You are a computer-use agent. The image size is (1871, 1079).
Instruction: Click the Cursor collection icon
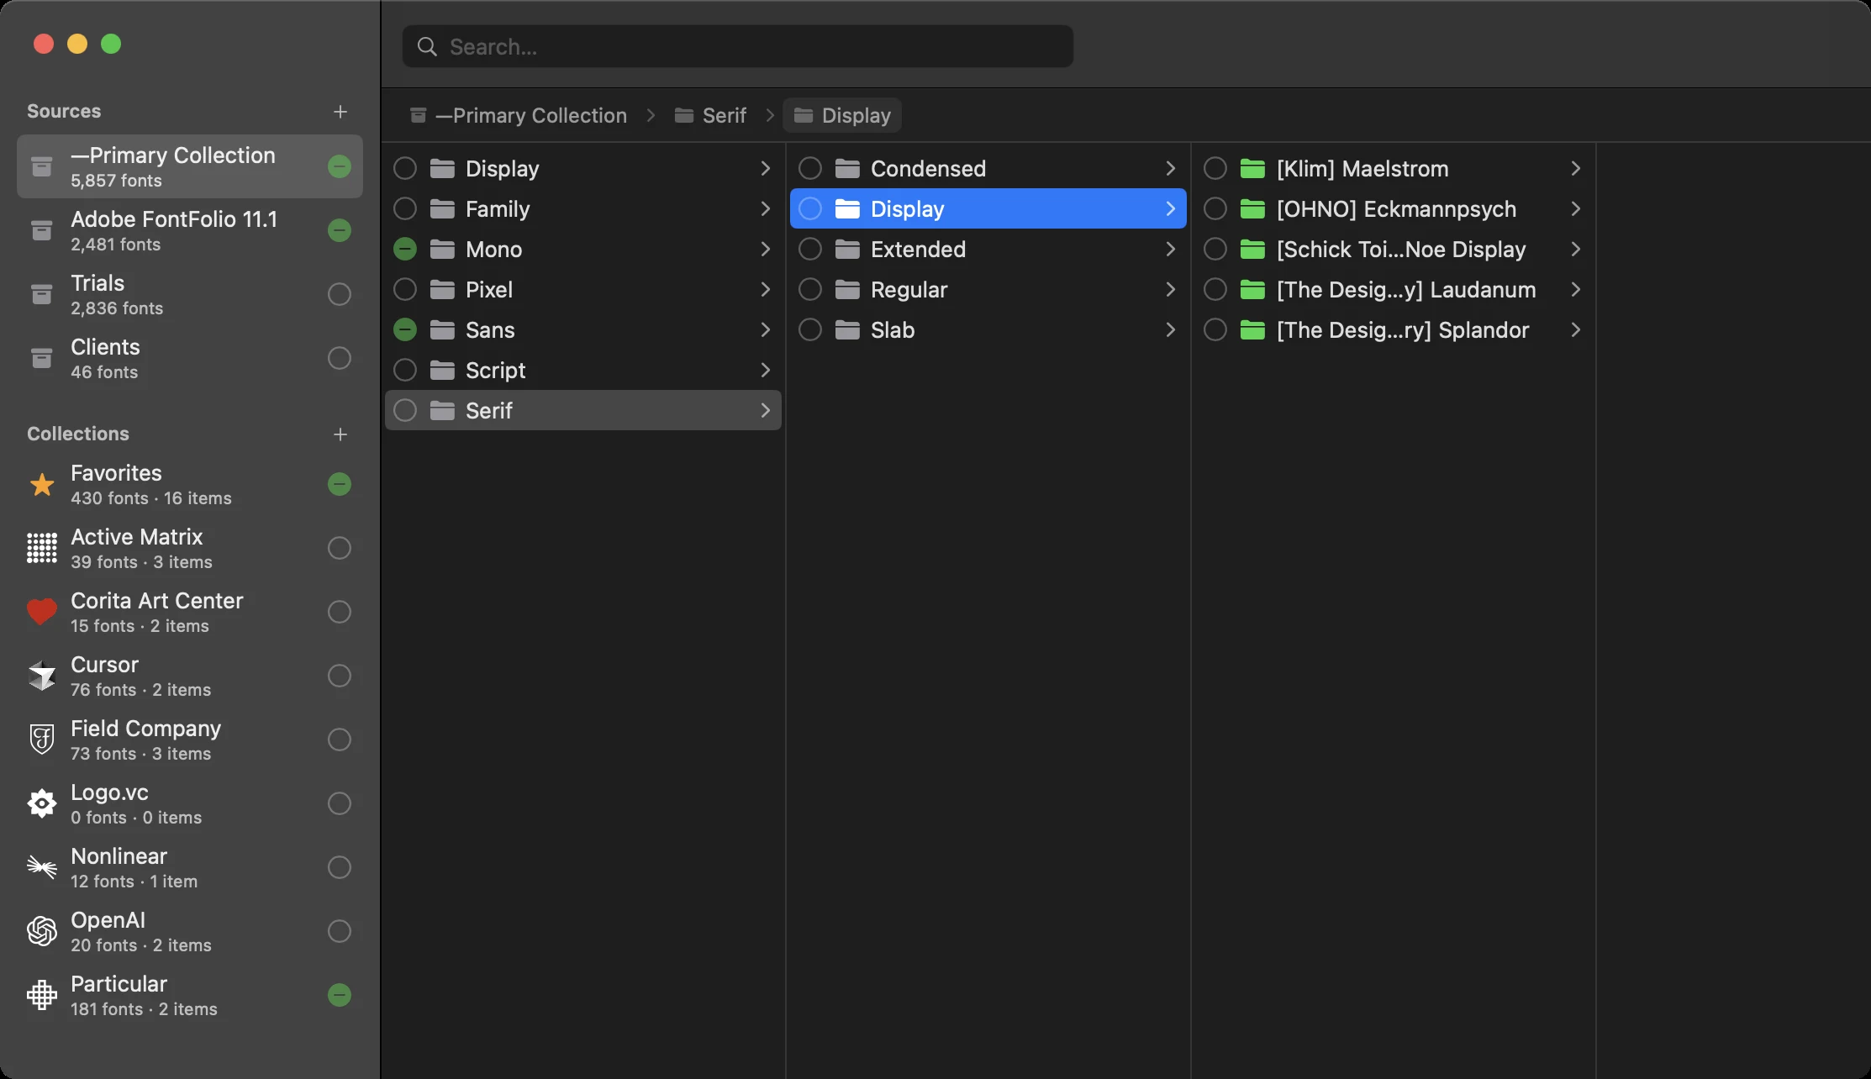(42, 676)
